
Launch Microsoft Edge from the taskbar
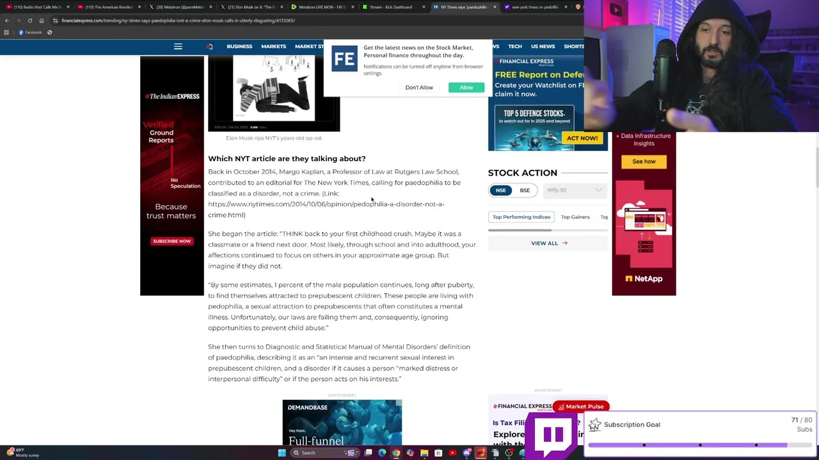(382, 453)
